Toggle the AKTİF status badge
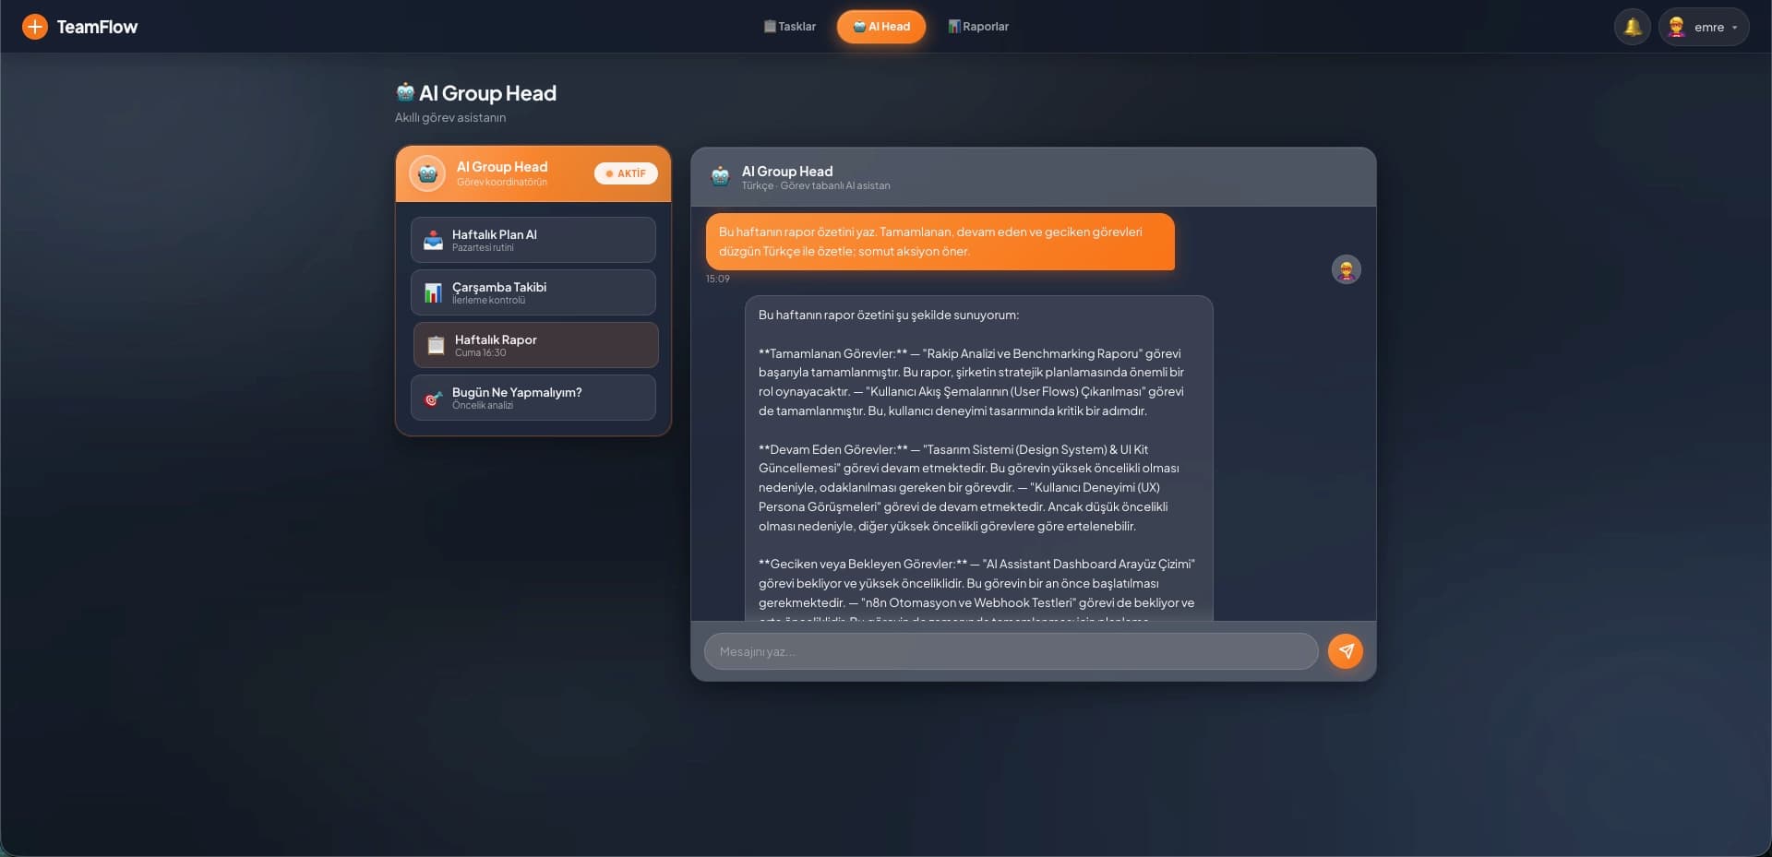 626,173
